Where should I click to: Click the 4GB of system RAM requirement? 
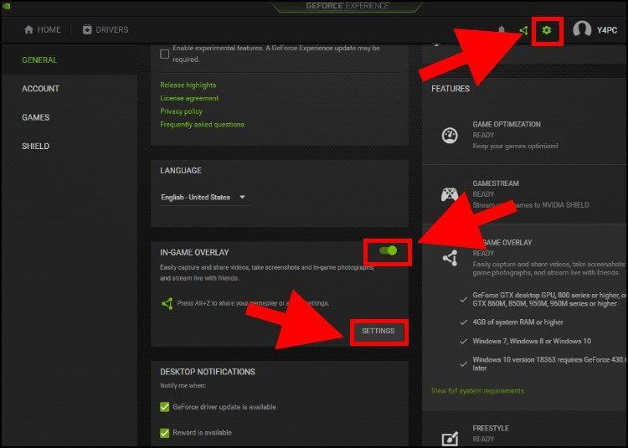coord(517,322)
